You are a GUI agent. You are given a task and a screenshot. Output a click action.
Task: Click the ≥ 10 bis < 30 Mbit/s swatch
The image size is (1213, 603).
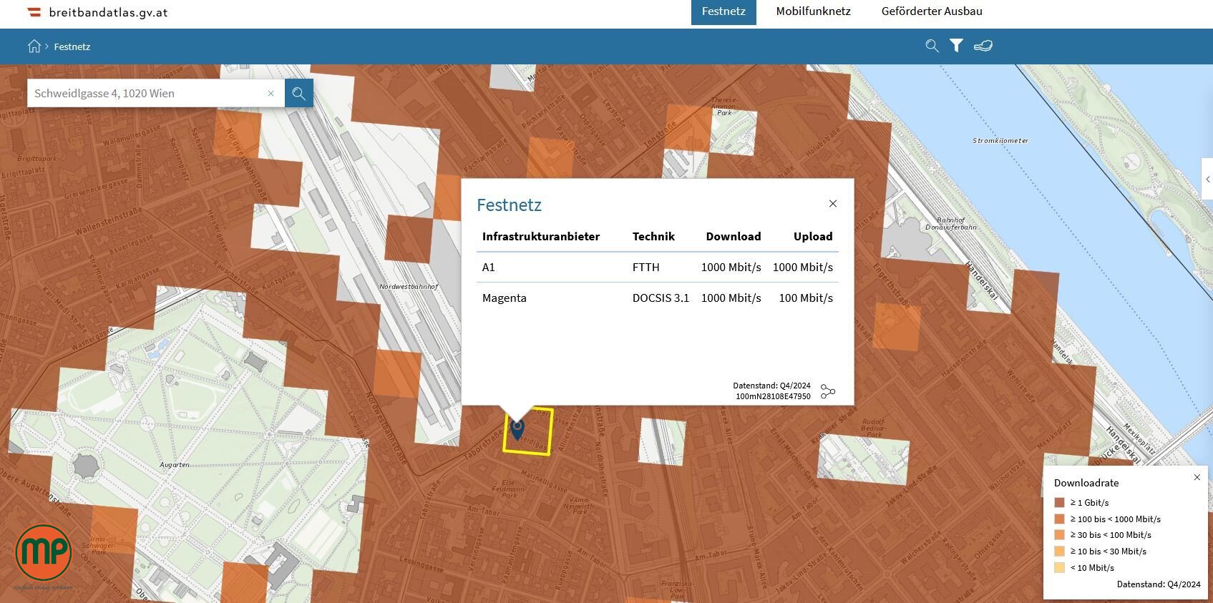[x=1059, y=551]
